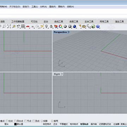Open the 面板(P) menu
The height and width of the screenshot is (127, 127).
point(61,7)
